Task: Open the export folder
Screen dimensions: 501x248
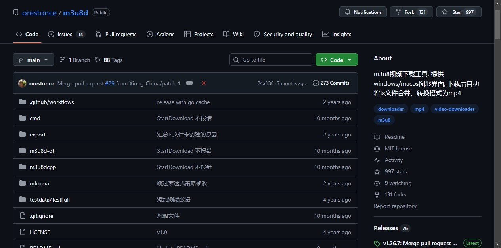Action: (x=38, y=135)
